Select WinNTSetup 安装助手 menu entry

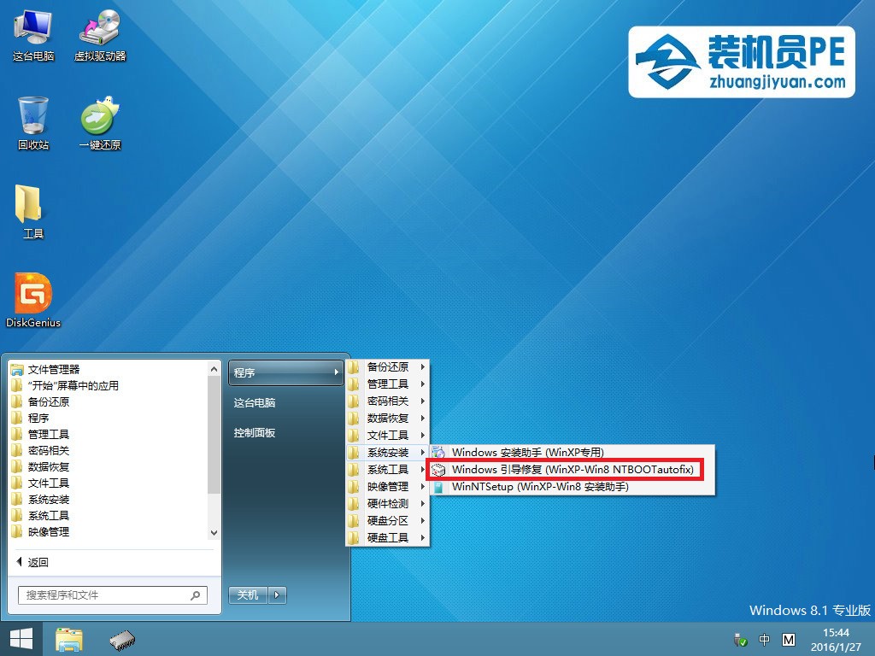coord(539,487)
